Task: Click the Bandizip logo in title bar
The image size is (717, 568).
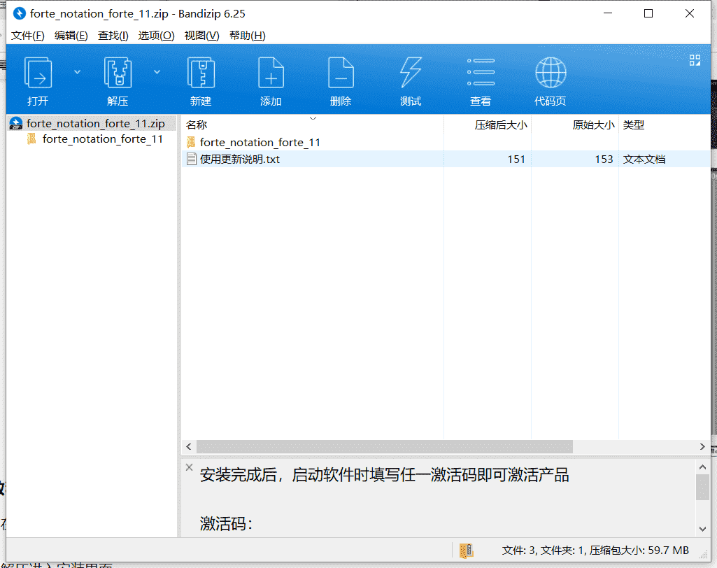Action: pos(19,14)
